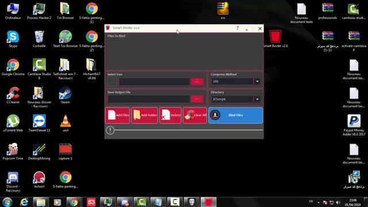This screenshot has height=207, width=368.
Task: Select the Corbeille recycle bin icon
Action: tap(39, 39)
